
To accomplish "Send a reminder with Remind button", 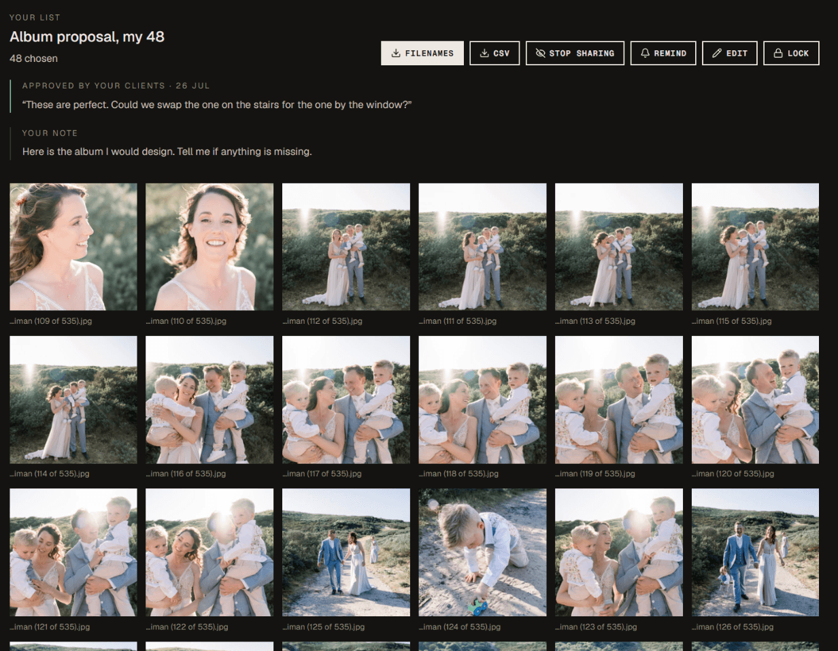I will (x=663, y=53).
